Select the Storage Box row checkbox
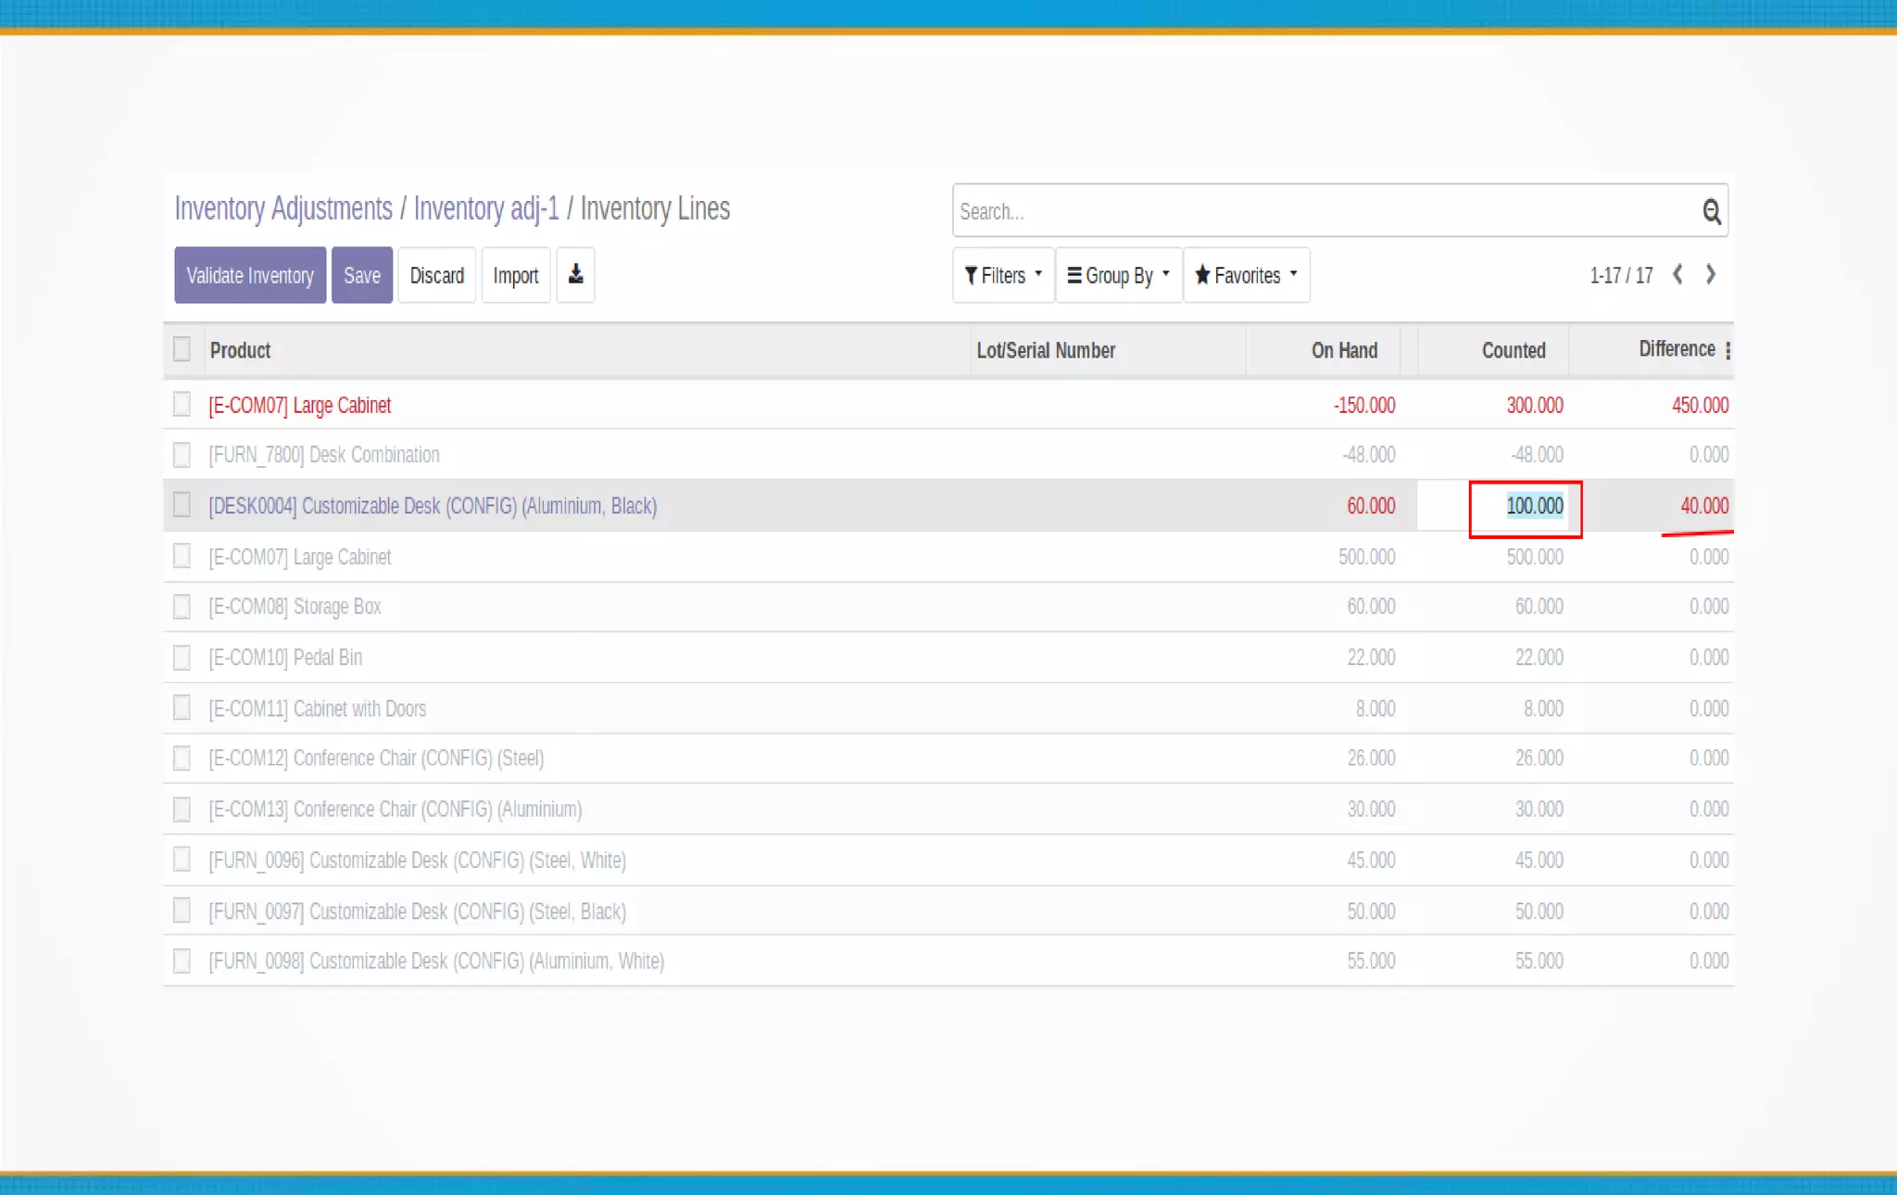 [x=182, y=607]
